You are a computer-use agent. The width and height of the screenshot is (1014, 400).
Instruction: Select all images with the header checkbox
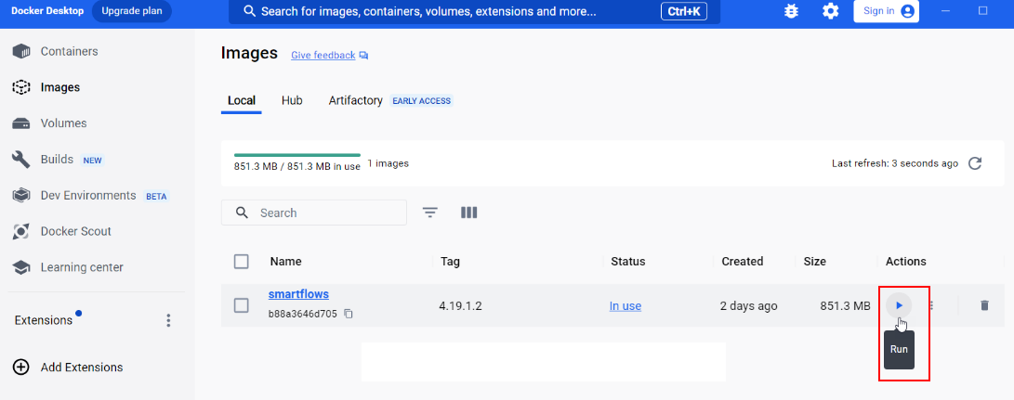(x=242, y=262)
